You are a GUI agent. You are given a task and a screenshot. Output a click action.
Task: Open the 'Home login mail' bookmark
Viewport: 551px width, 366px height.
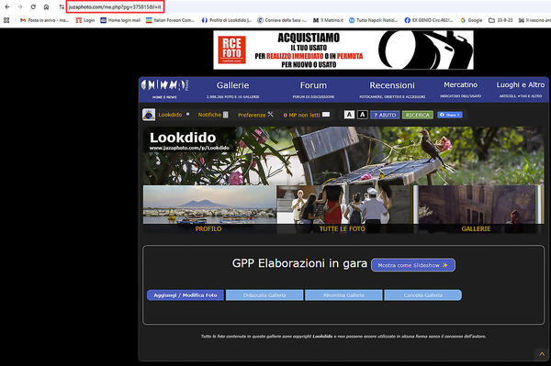120,20
